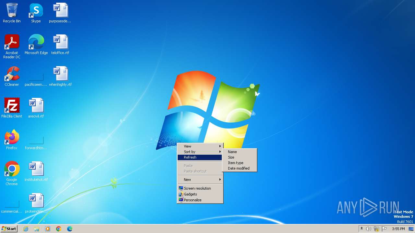
Task: Open Chrome from the taskbar
Action: (59, 229)
